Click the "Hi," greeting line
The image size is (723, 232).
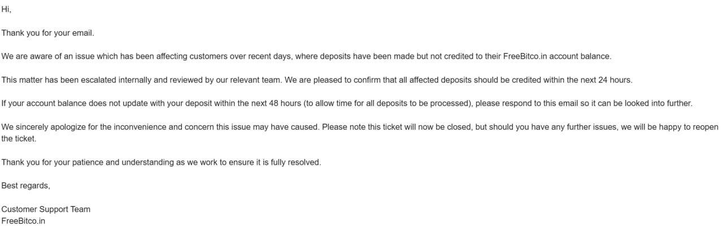6,10
